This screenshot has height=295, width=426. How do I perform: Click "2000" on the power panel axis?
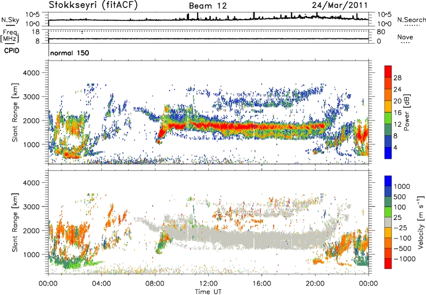click(x=31, y=120)
